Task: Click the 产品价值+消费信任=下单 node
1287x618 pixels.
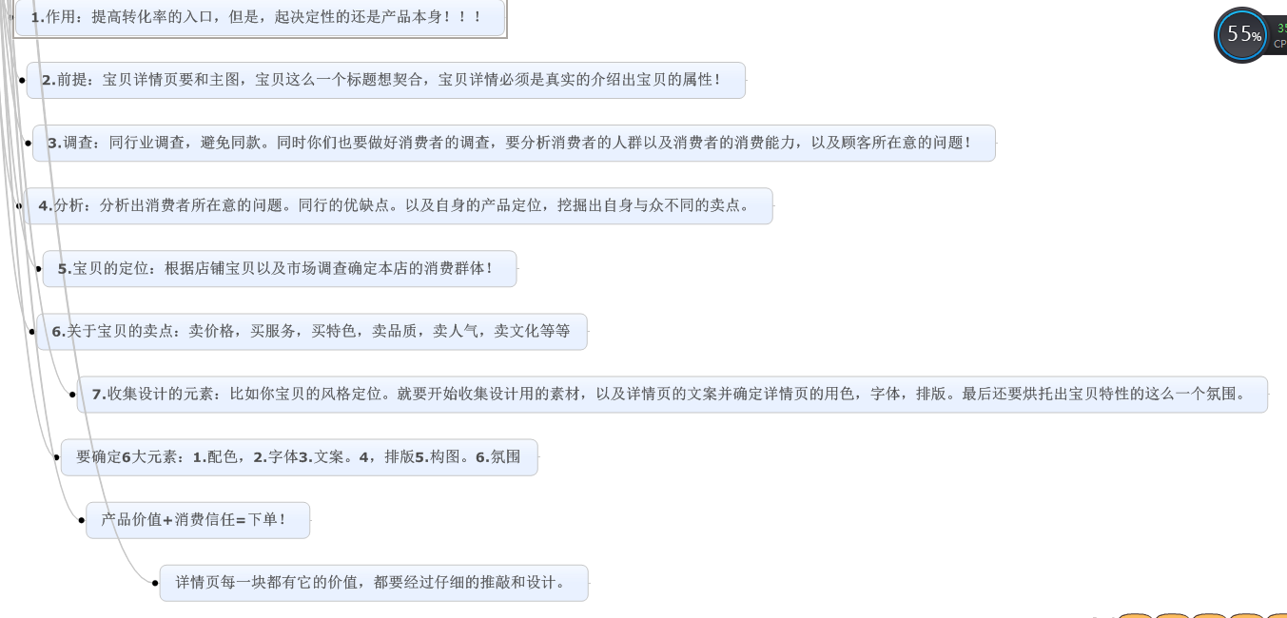Action: pos(198,519)
